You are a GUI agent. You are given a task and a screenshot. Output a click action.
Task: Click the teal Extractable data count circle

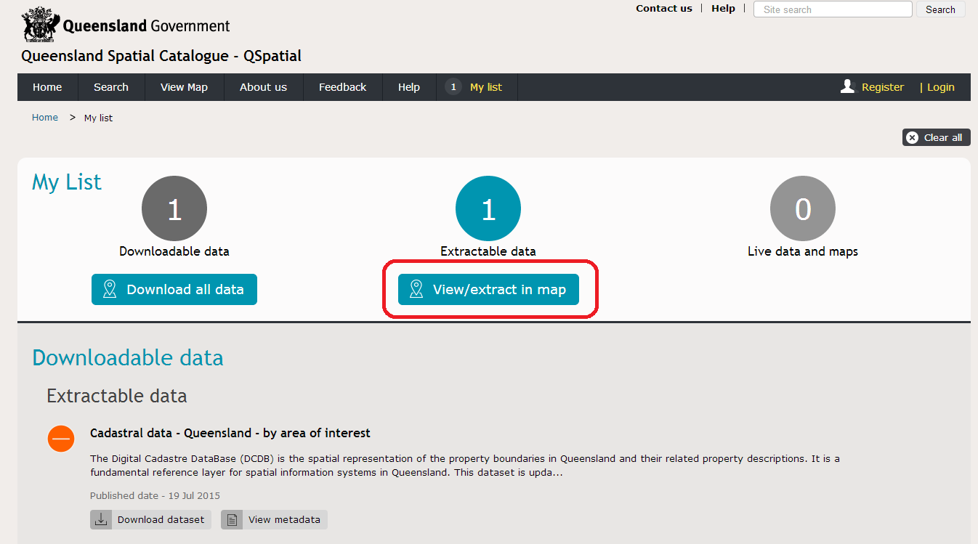(x=488, y=208)
